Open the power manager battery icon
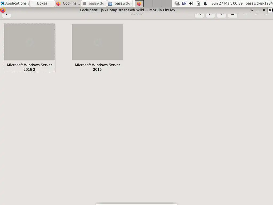 click(198, 3)
